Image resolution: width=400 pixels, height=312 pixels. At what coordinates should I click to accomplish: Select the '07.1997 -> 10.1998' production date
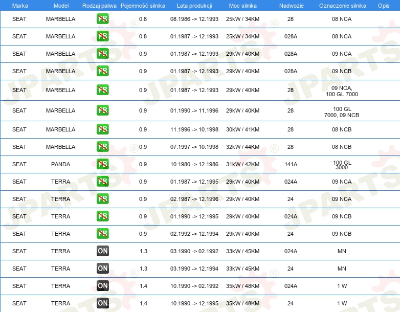pyautogui.click(x=194, y=147)
